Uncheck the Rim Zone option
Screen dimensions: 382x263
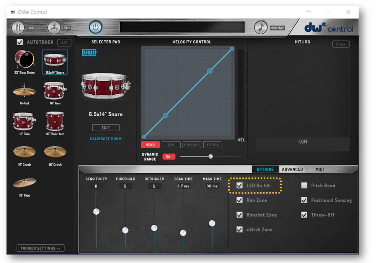point(240,200)
